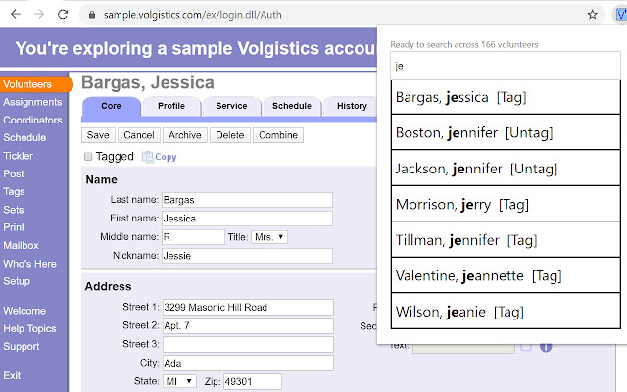Screen dimensions: 627x392
Task: Click the padlock site info icon
Action: point(91,15)
